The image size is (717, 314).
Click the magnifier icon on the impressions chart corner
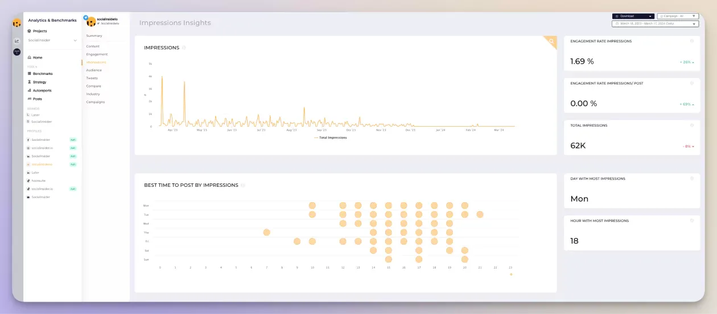pyautogui.click(x=551, y=41)
